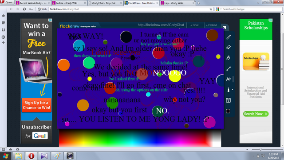Open the Windows Start menu
284x160 pixels.
tap(5, 156)
